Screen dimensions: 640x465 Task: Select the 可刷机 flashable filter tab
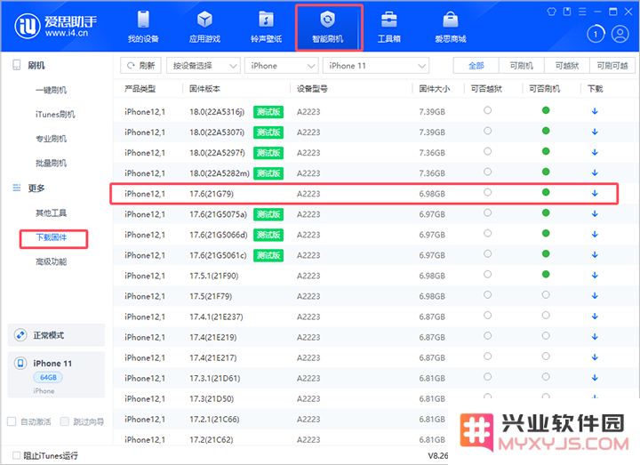pyautogui.click(x=521, y=65)
